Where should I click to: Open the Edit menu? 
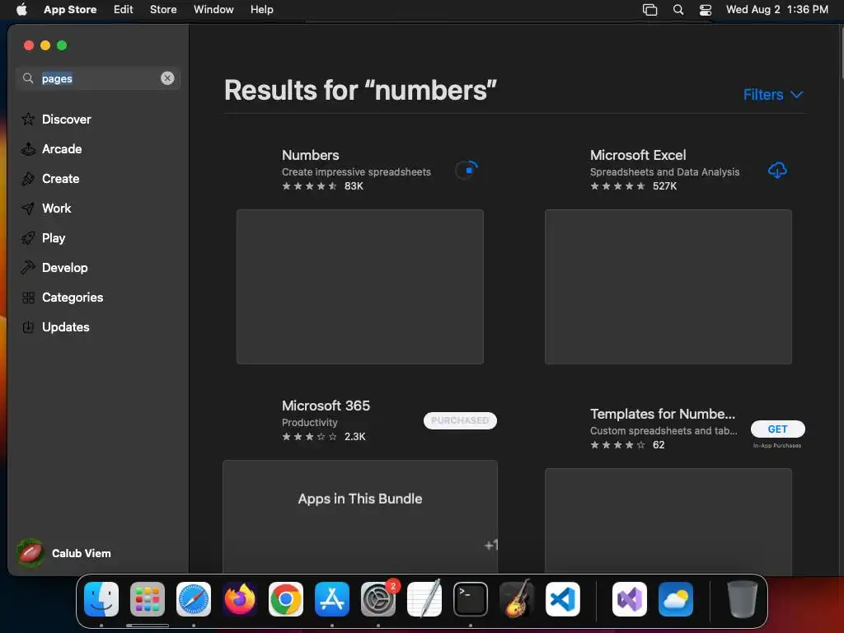tap(124, 10)
